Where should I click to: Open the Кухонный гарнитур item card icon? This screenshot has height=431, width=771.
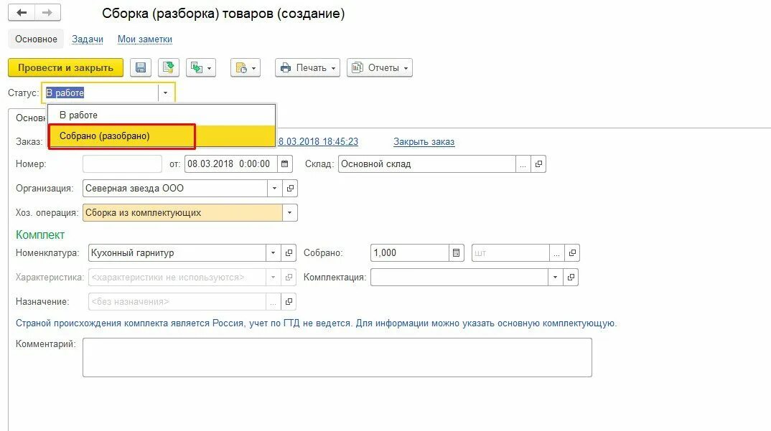(x=289, y=253)
